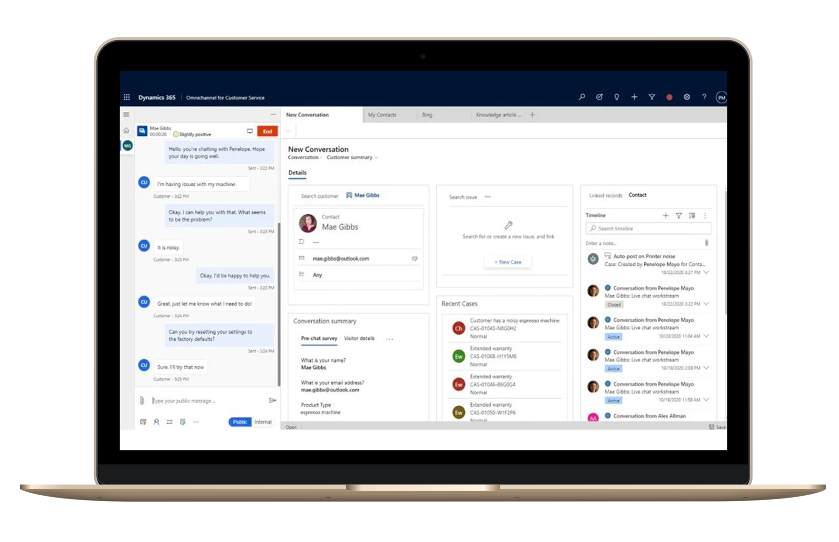The width and height of the screenshot is (839, 542).
Task: Click the New Case button
Action: pyautogui.click(x=507, y=262)
